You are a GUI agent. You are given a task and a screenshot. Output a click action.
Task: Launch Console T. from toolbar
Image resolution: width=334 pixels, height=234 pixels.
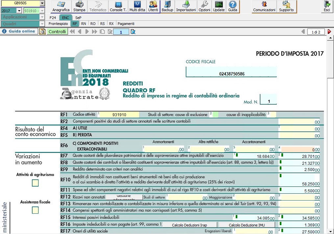[118, 7]
